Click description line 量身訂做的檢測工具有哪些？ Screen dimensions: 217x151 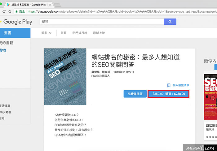73,130
